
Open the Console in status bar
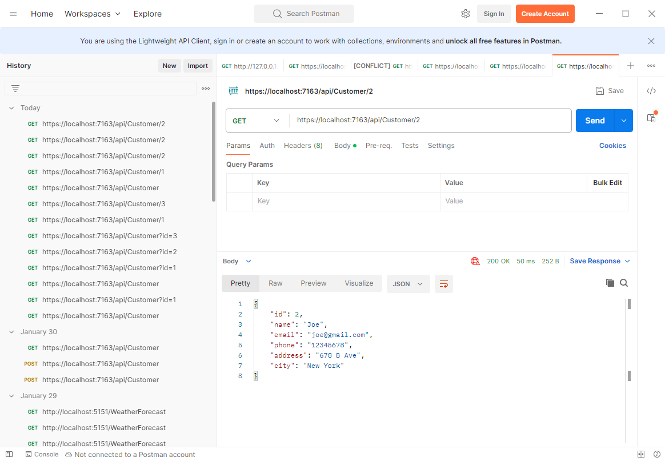point(41,455)
